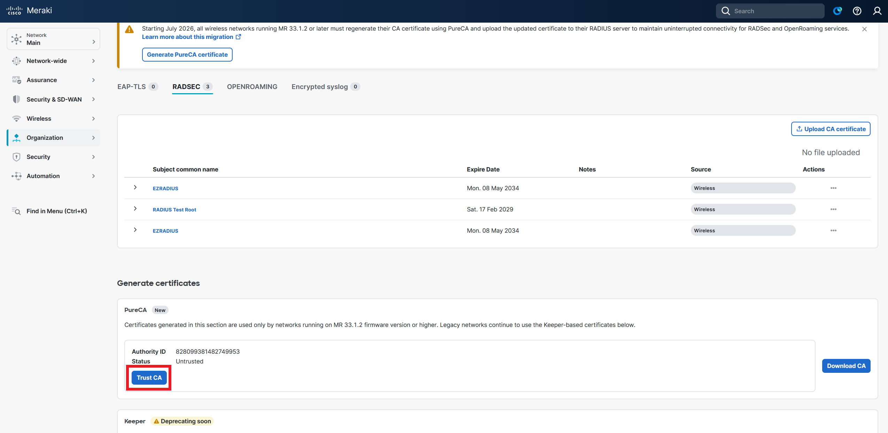Open Wireless menu item
Viewport: 888px width, 433px height.
coord(53,119)
